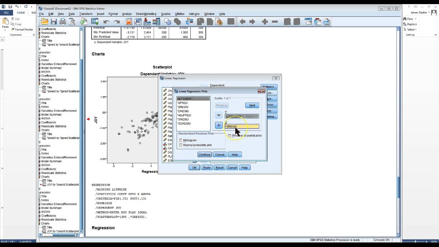Click the Undo arrow in SPSS toolbar
The width and height of the screenshot is (439, 247).
point(107,22)
